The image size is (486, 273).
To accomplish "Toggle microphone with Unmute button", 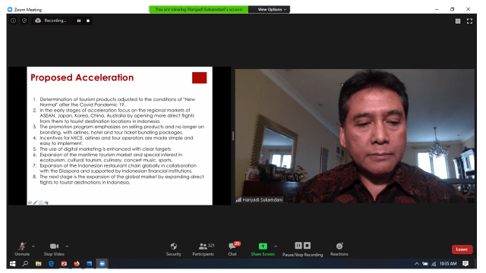I will click(22, 249).
